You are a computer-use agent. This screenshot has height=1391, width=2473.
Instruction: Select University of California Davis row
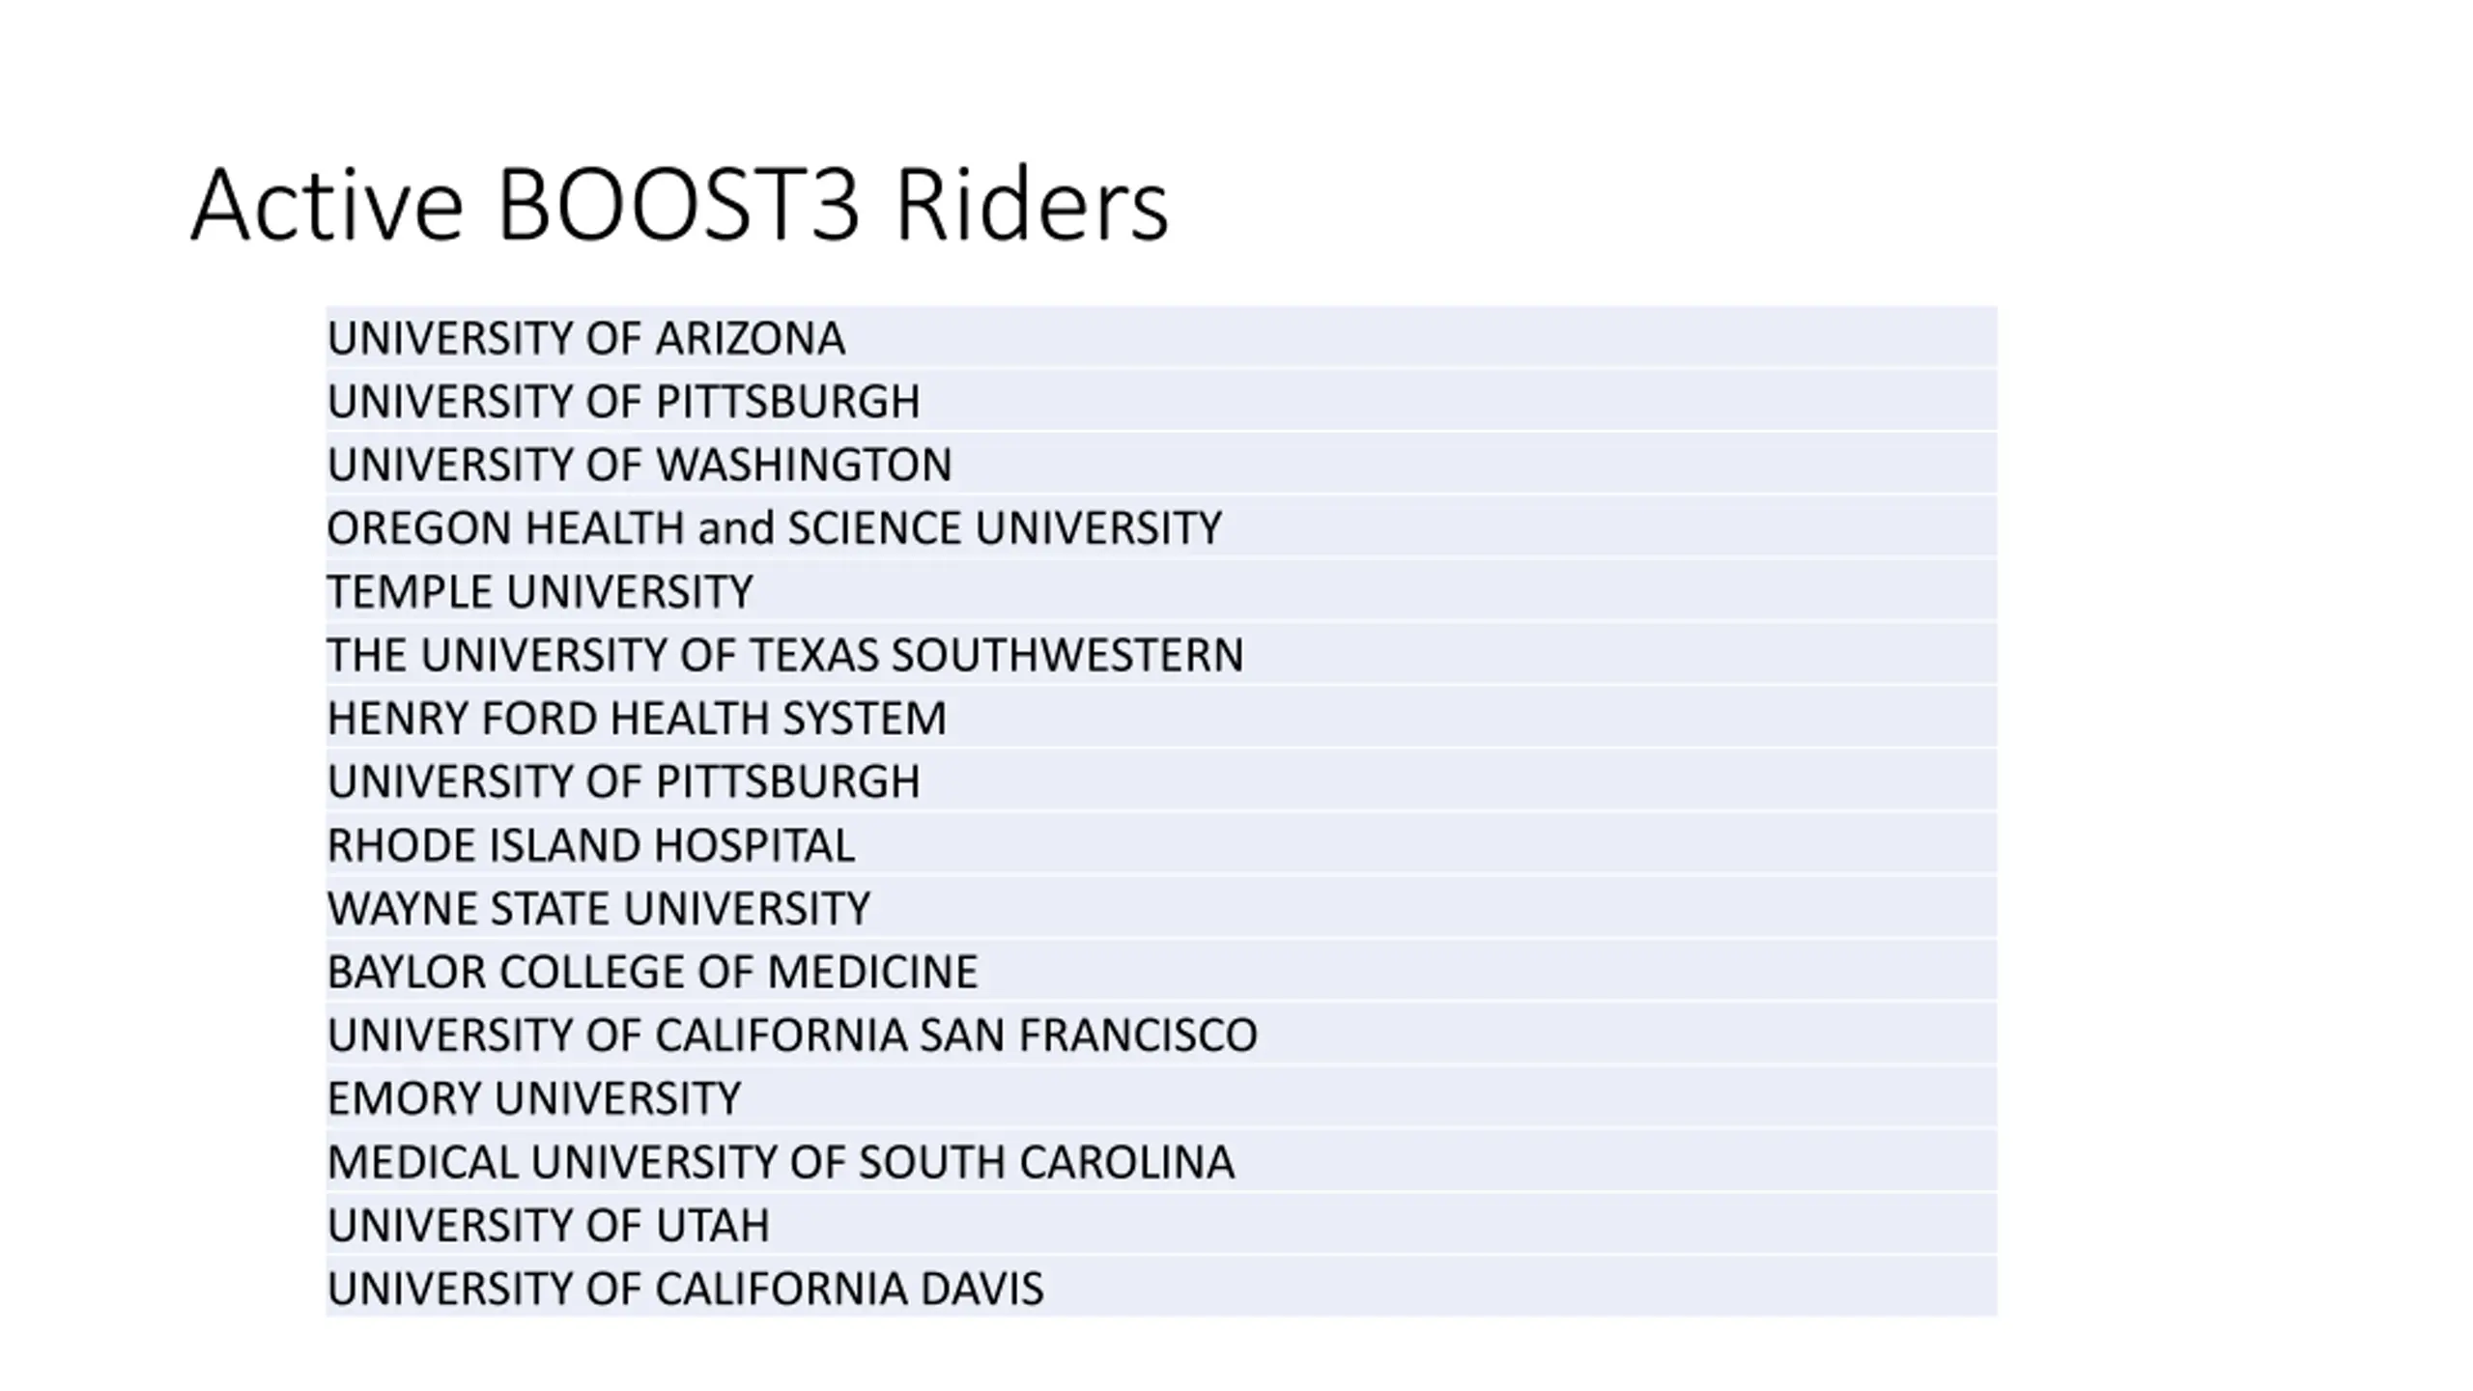coord(1161,1288)
